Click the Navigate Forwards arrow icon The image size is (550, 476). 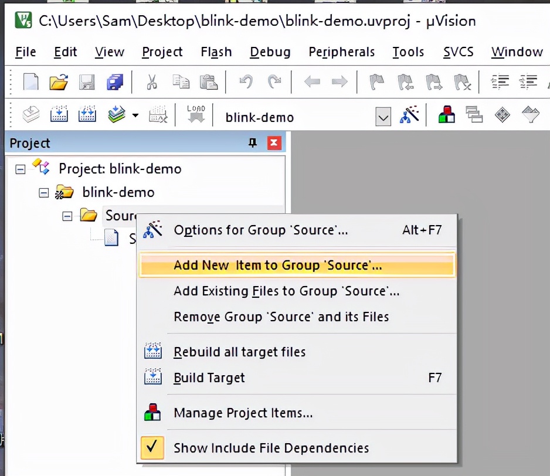pos(339,81)
